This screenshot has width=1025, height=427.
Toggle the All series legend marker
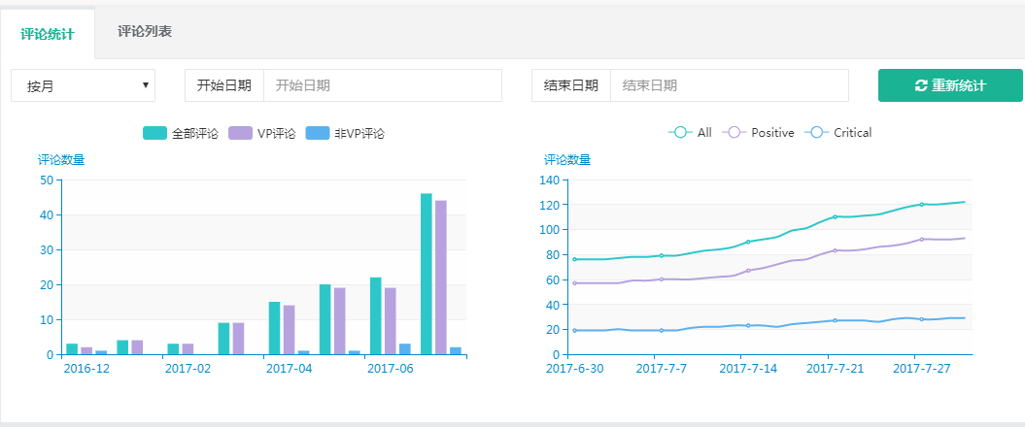pos(680,133)
